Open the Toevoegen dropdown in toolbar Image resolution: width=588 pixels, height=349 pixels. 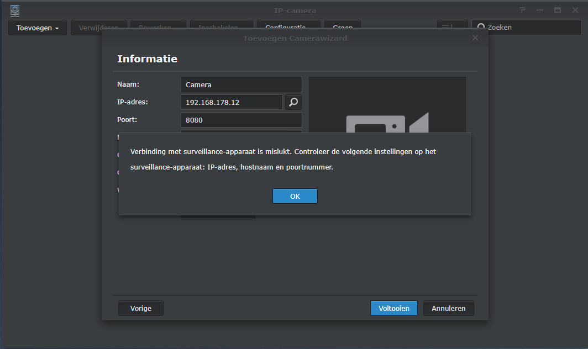point(38,28)
